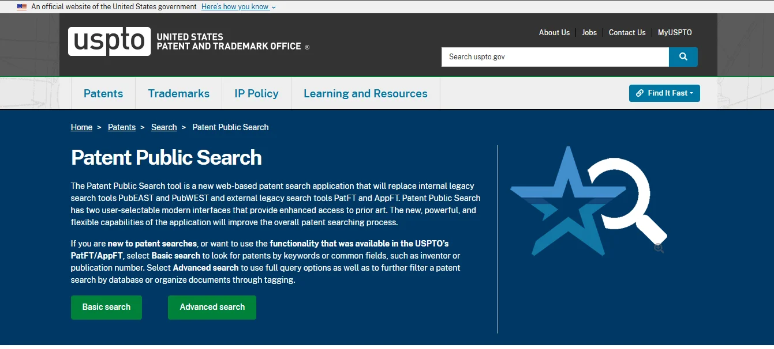774x349 pixels.
Task: Go to About Us page
Action: click(554, 33)
